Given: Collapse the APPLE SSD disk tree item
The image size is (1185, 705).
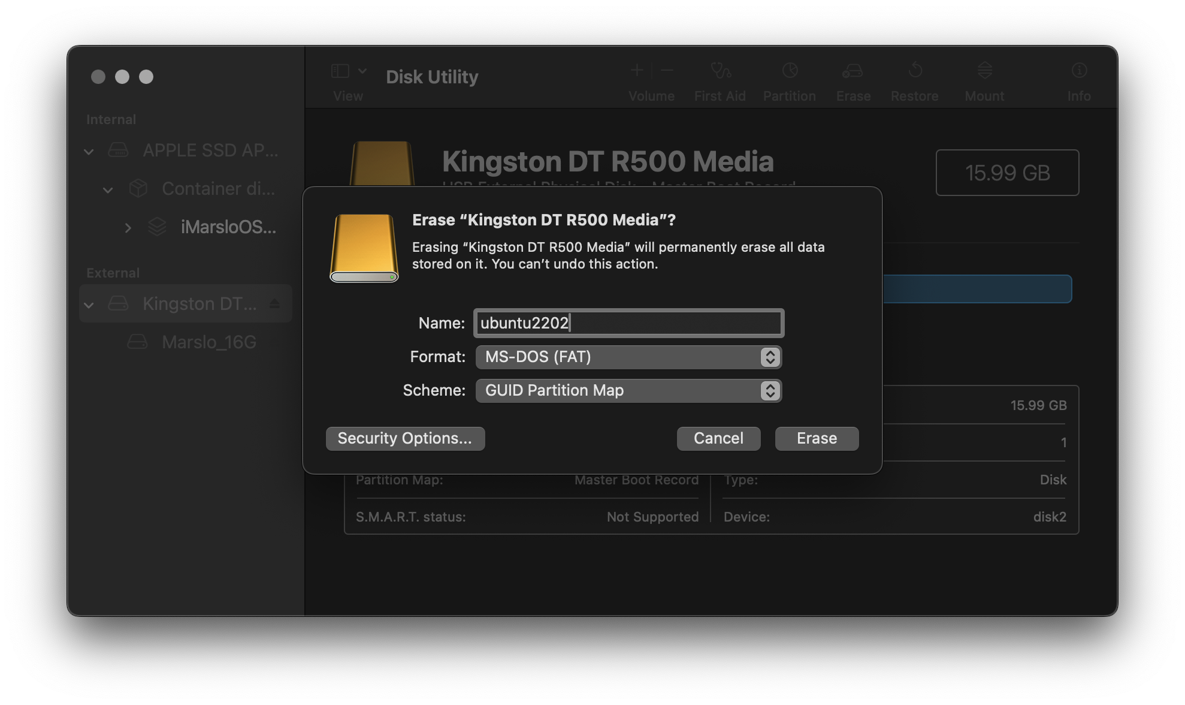Looking at the screenshot, I should coord(89,152).
